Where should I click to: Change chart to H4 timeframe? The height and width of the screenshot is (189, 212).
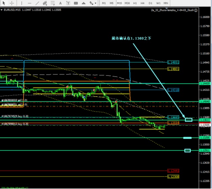click(x=143, y=3)
